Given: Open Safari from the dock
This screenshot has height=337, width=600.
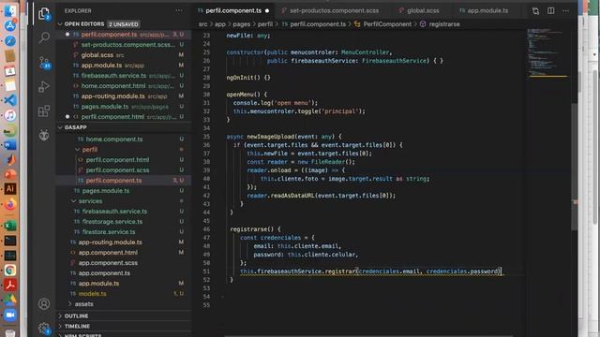Looking at the screenshot, I should click(10, 41).
